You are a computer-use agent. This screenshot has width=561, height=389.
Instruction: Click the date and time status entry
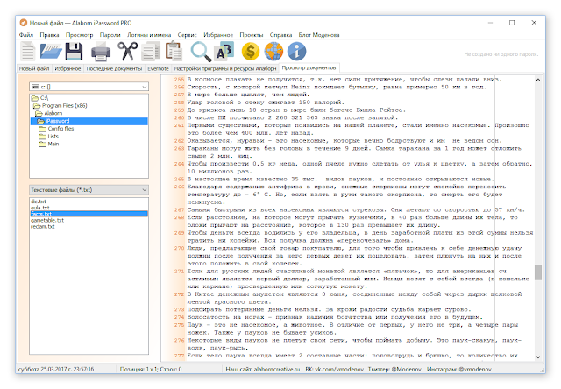[56, 369]
